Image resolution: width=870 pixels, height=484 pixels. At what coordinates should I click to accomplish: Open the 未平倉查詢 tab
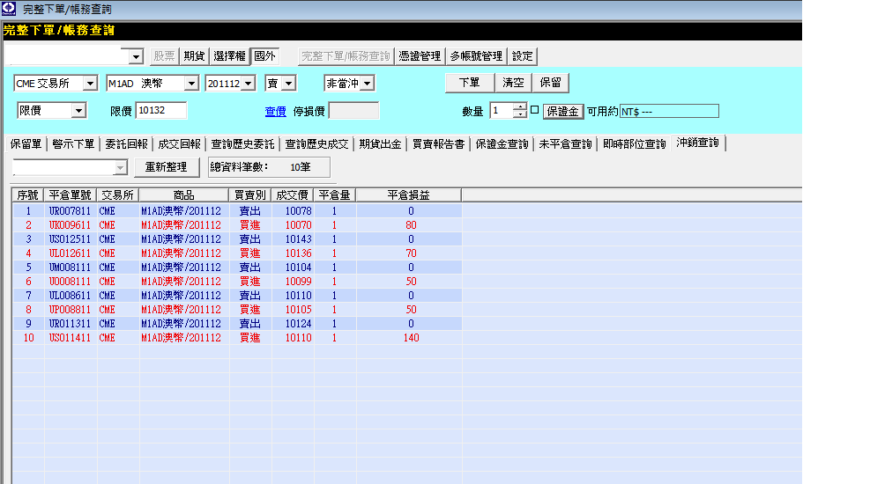[565, 144]
